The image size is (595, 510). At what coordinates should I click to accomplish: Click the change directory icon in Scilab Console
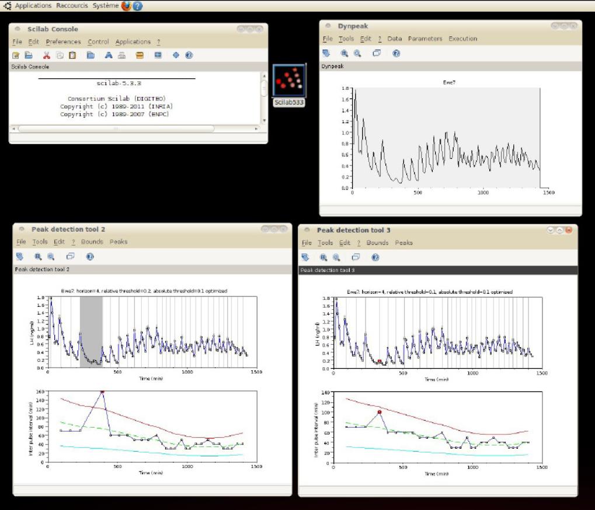click(x=91, y=55)
